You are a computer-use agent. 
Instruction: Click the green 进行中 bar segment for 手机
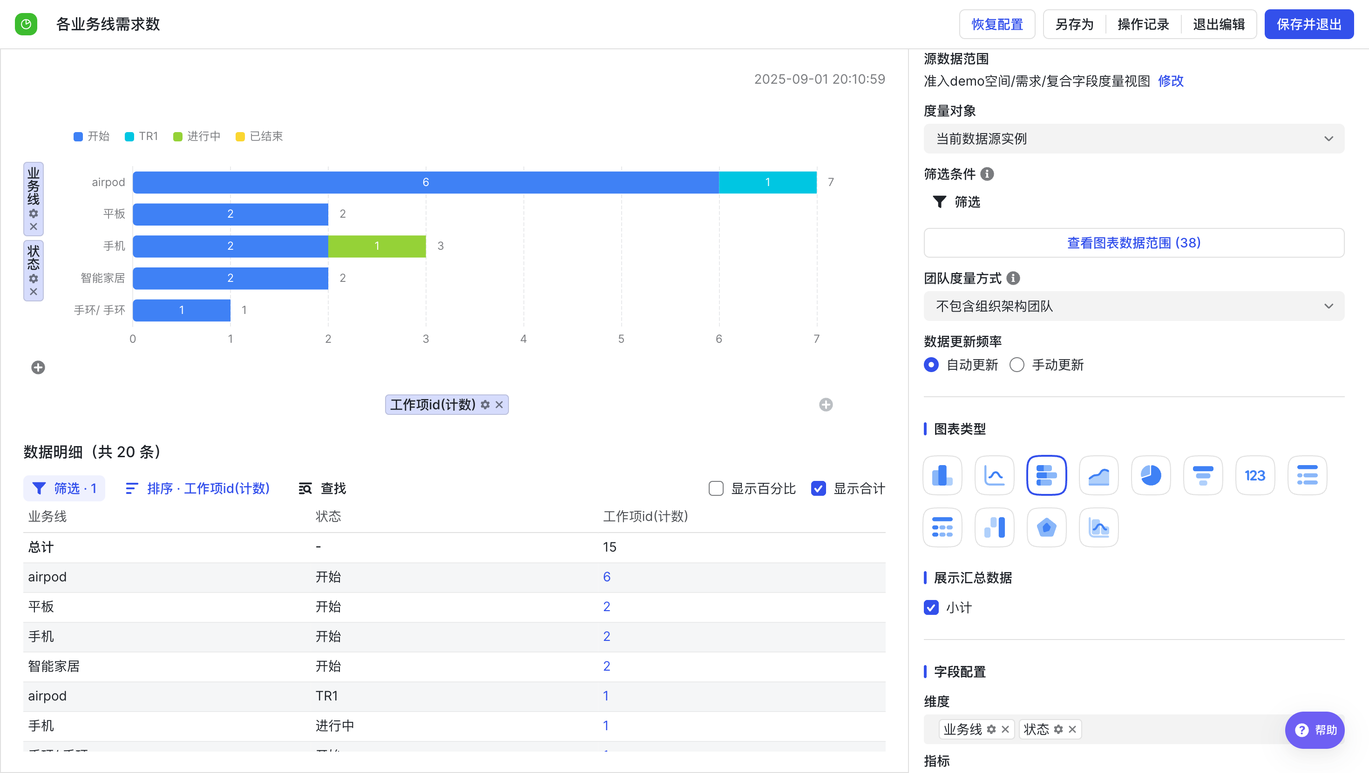377,246
